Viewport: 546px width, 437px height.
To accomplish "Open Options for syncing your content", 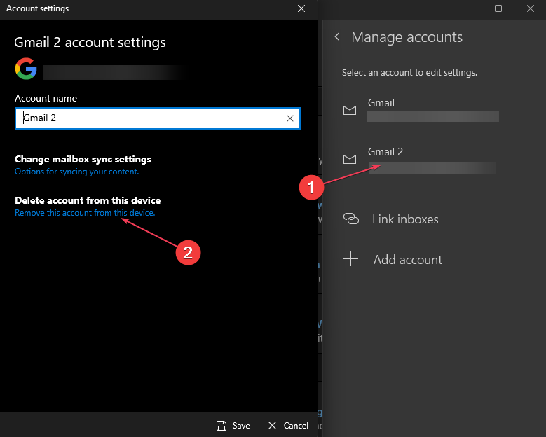I will pos(77,172).
